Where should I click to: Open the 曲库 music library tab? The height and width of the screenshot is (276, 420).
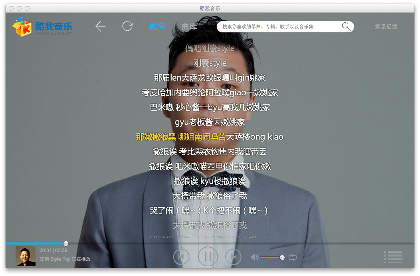pyautogui.click(x=188, y=27)
